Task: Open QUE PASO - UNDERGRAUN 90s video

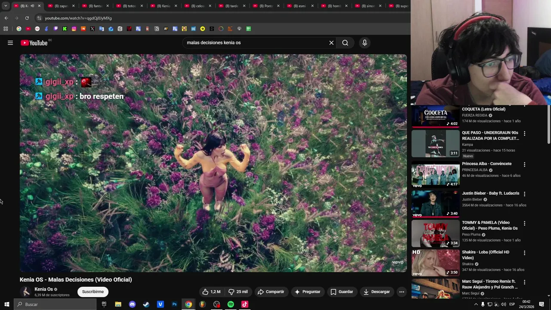Action: point(490,136)
